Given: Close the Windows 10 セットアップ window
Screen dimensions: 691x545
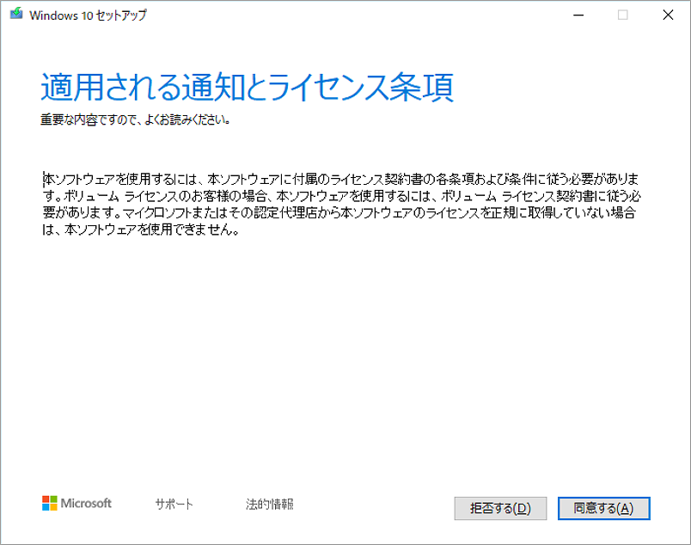Looking at the screenshot, I should [x=668, y=15].
